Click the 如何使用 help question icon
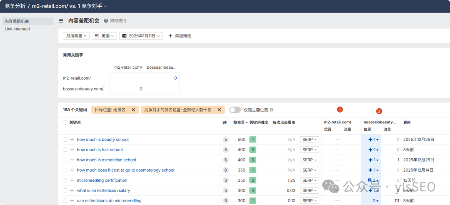Viewport: 450px width, 205px height. [106, 21]
